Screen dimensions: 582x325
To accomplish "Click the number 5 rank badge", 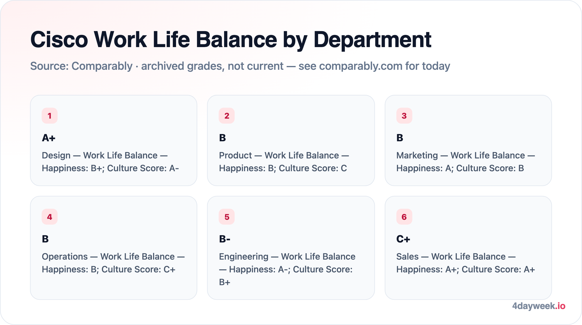I will click(227, 217).
